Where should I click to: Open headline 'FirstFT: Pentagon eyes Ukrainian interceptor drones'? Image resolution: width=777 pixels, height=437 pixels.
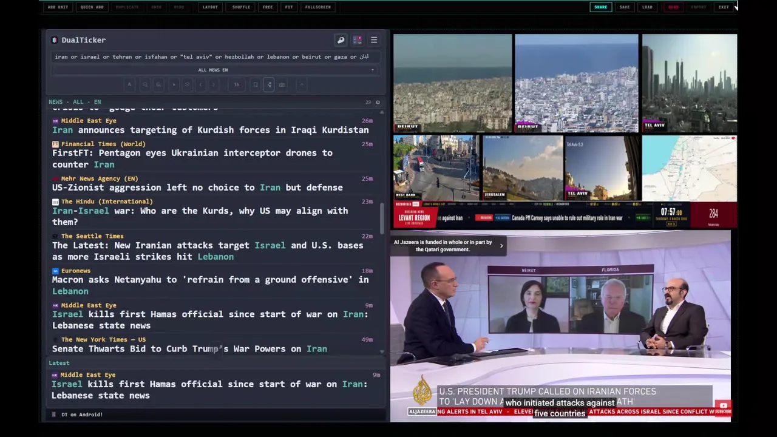192,158
